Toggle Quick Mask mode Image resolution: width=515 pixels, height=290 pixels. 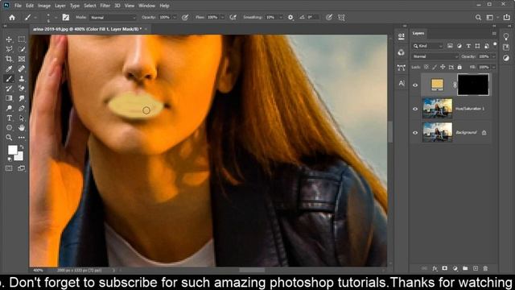tap(9, 168)
